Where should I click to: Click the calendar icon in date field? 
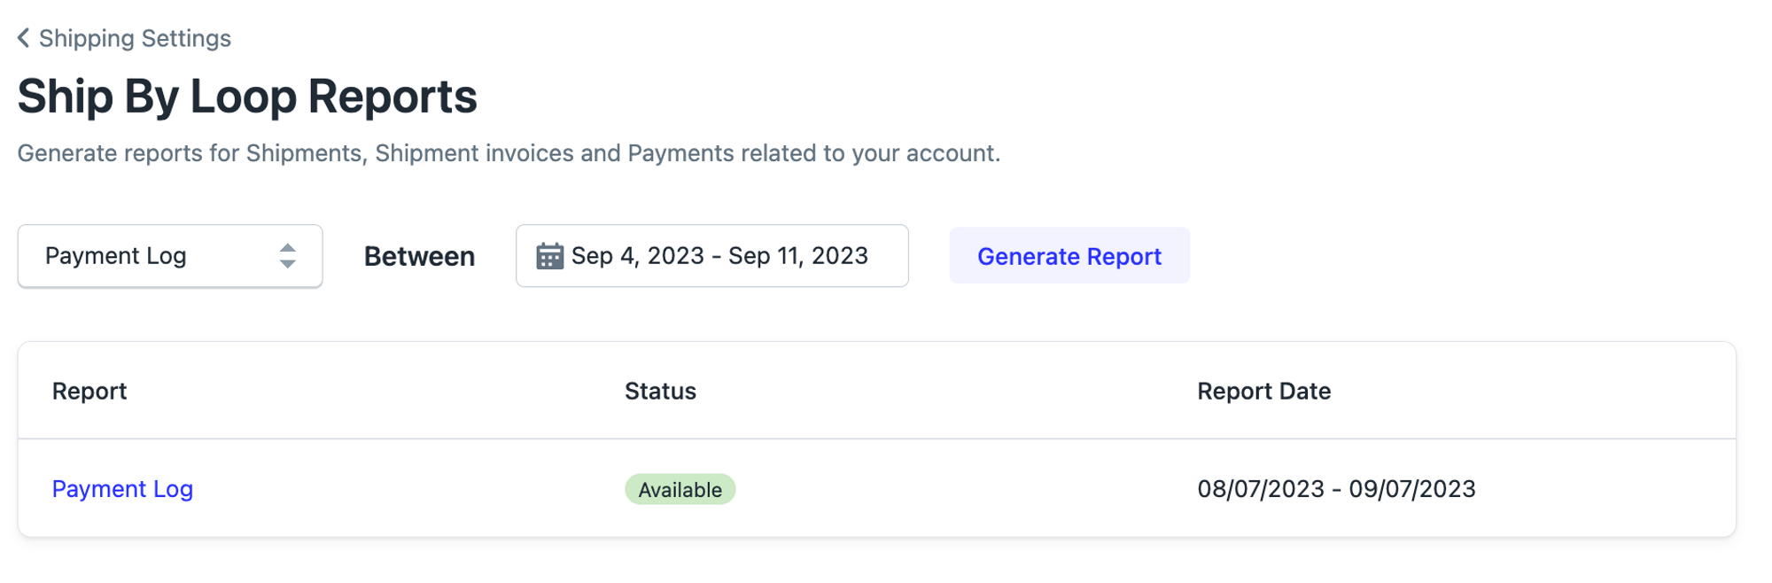549,256
